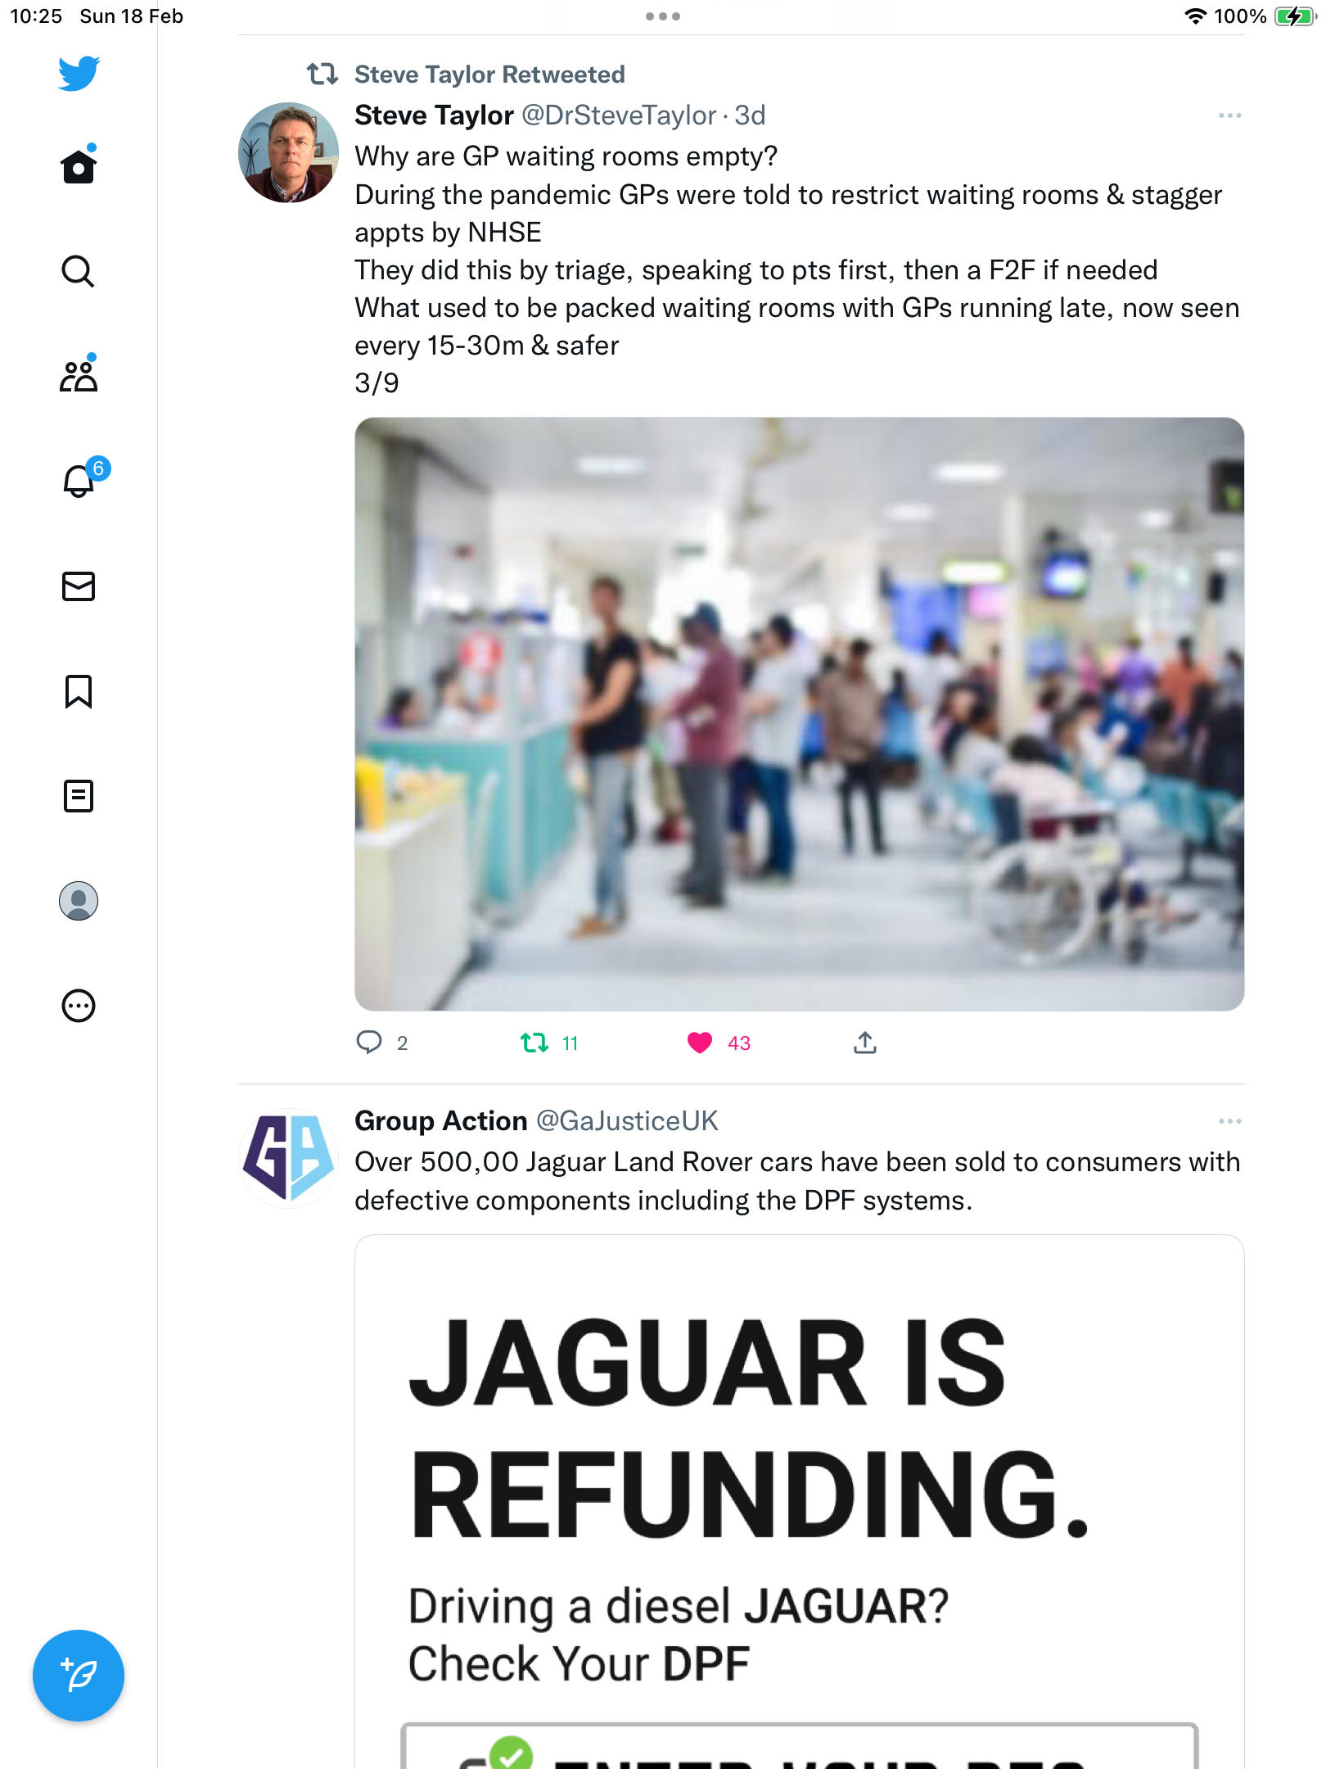Unlike Steve Taylor's tweet via heart
Viewport: 1326px width, 1769px height.
pyautogui.click(x=700, y=1043)
